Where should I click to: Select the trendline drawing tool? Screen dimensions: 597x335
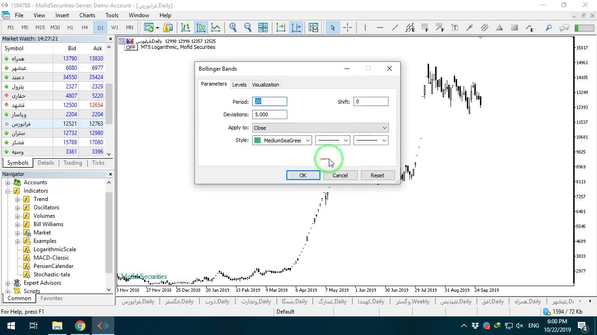pyautogui.click(x=395, y=27)
